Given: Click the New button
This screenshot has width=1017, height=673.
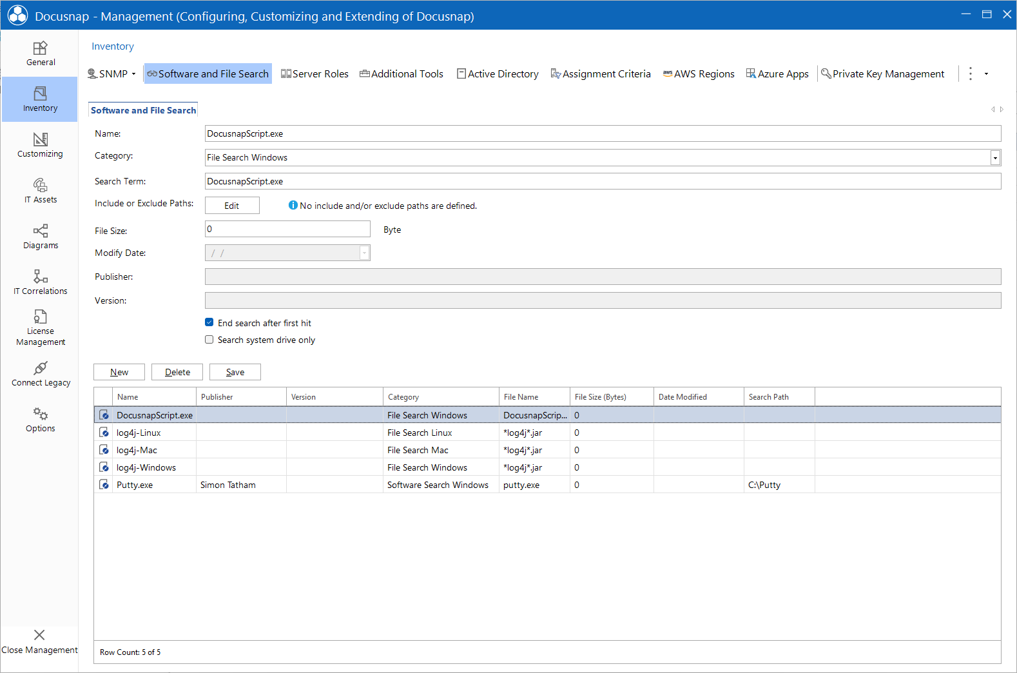Looking at the screenshot, I should pyautogui.click(x=119, y=372).
